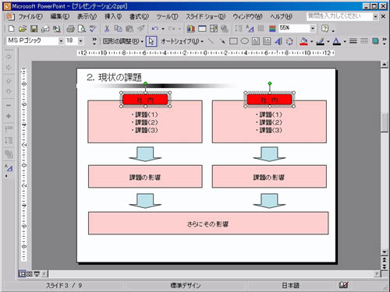
Task: Select the Format Painter brush icon
Action: click(x=140, y=29)
